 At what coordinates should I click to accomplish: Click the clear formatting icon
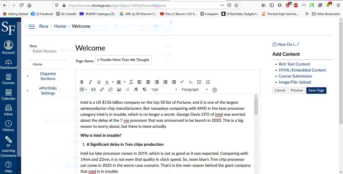point(131,82)
